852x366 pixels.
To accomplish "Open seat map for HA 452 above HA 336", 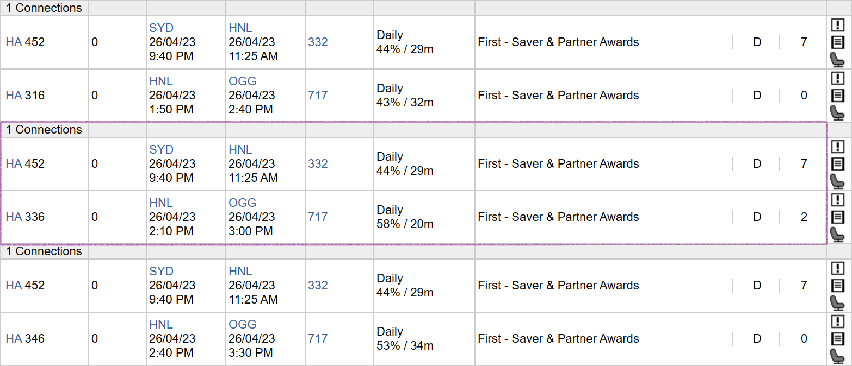I will 838,181.
